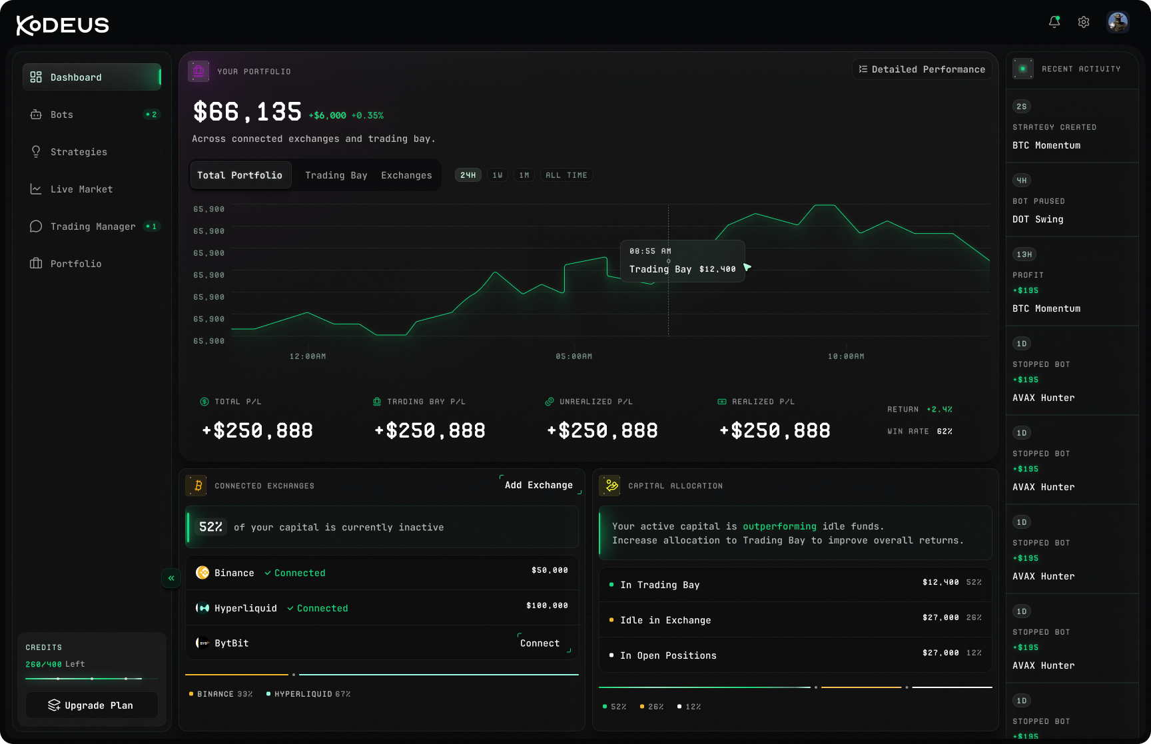Image resolution: width=1151 pixels, height=744 pixels.
Task: Open Detailed Performance
Action: (922, 69)
